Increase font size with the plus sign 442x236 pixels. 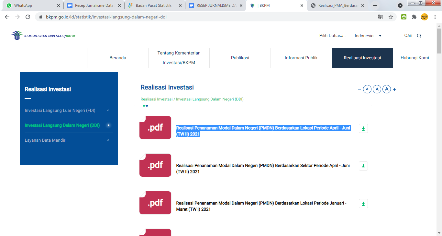click(x=394, y=89)
